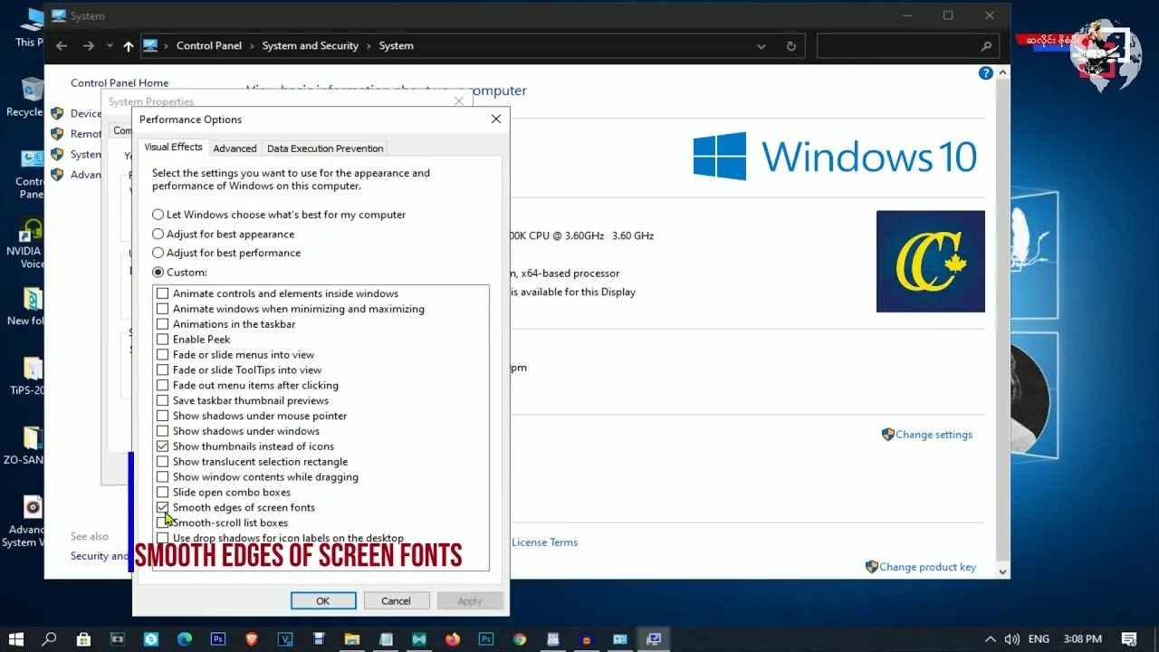Expand address bar history dropdown
This screenshot has width=1159, height=652.
pos(761,46)
